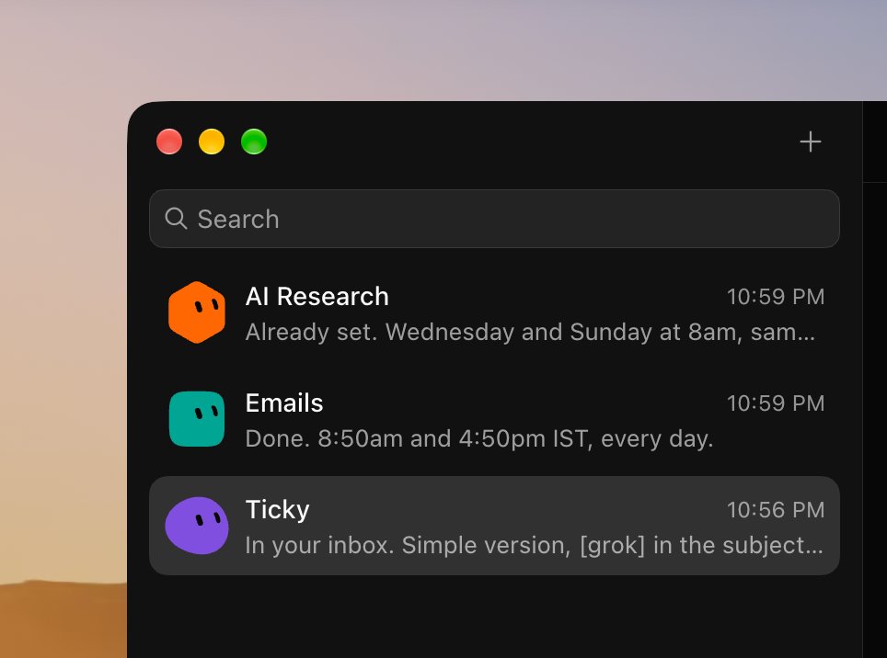Click the plus icon to start new chat
The image size is (887, 658).
(x=810, y=142)
